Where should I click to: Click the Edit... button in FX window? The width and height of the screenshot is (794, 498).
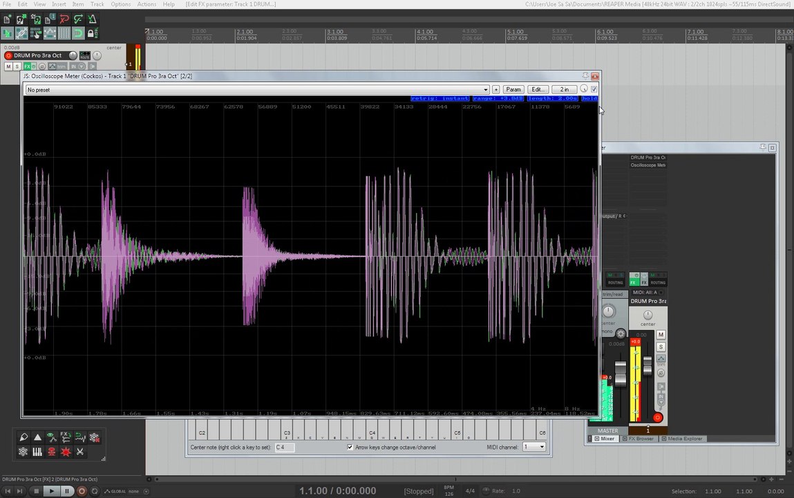point(537,89)
